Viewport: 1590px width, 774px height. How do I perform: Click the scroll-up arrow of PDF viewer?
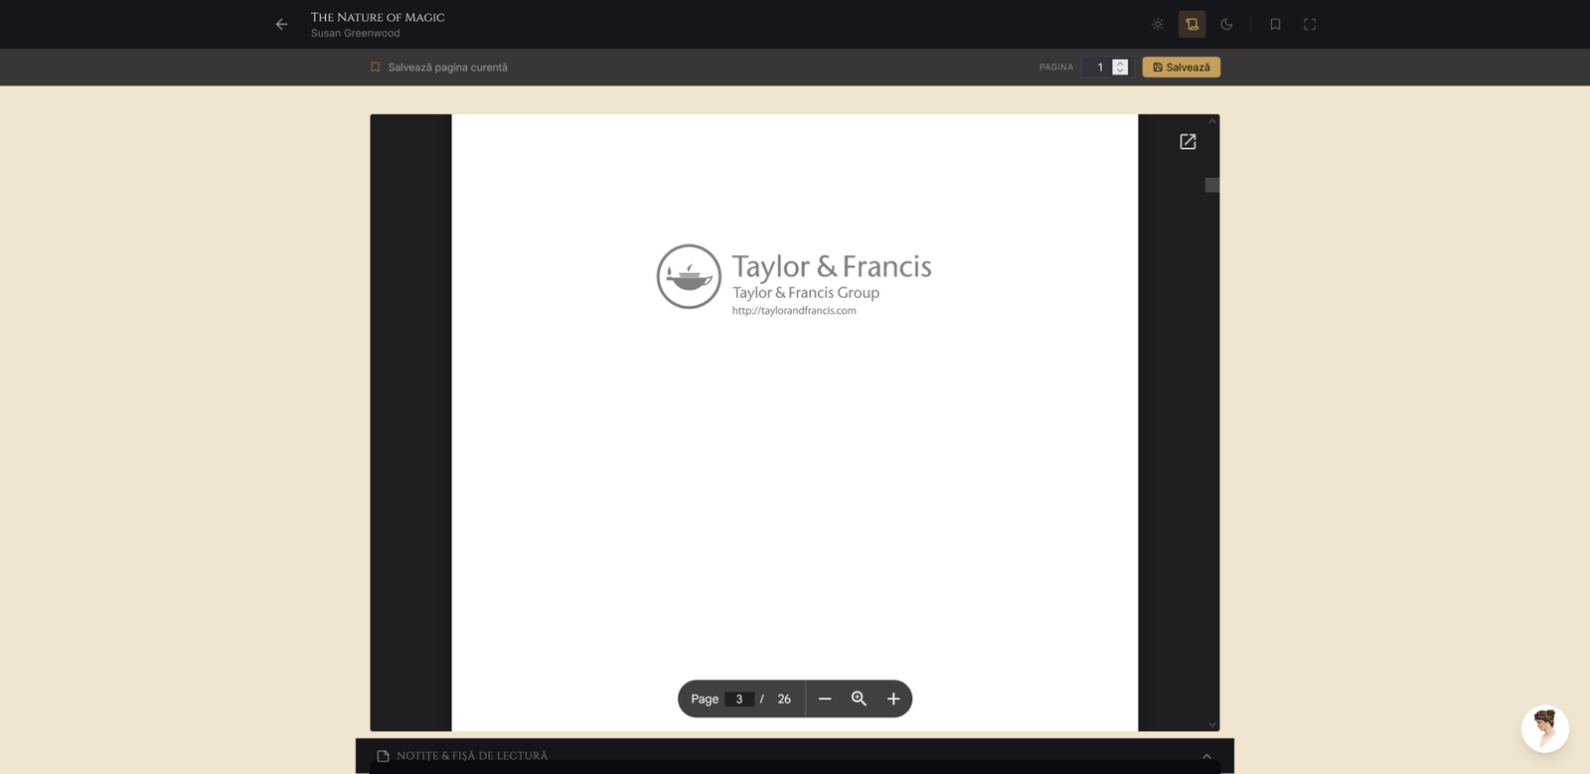click(x=1212, y=121)
